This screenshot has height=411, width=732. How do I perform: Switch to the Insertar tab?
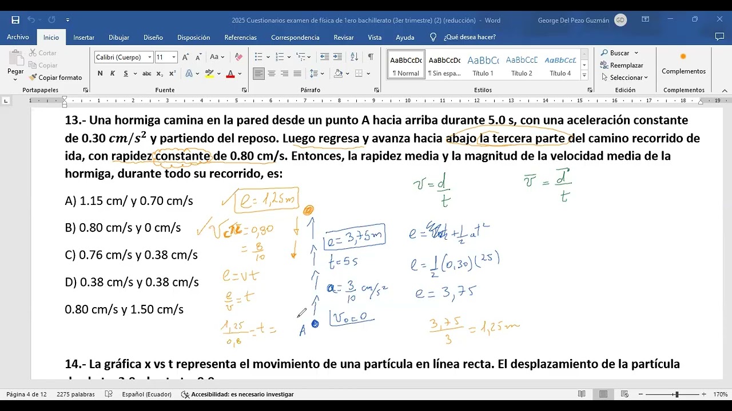click(x=84, y=37)
